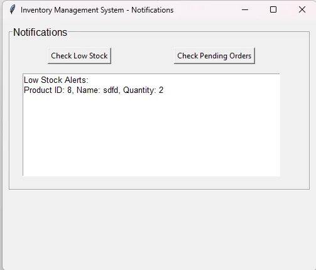Click the word Quantity in the alert line
The width and height of the screenshot is (316, 270).
click(x=139, y=90)
